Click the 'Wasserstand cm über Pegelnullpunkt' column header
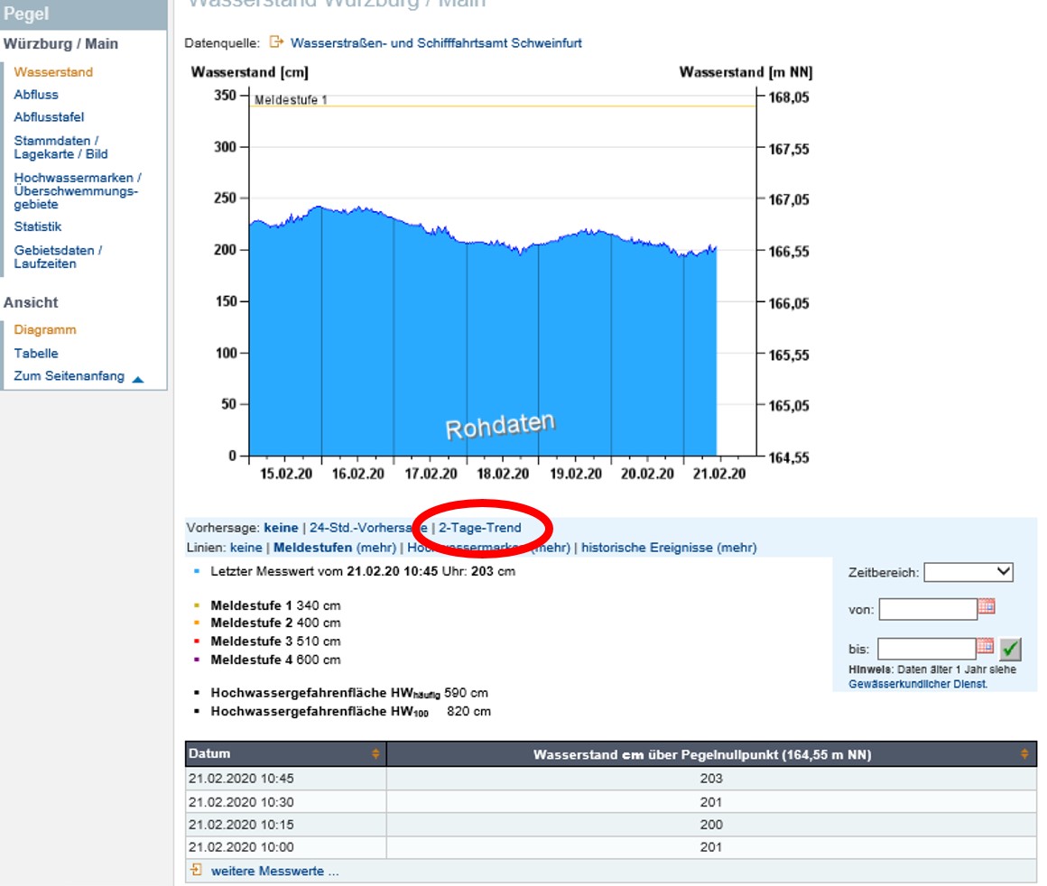The width and height of the screenshot is (1047, 886). click(712, 754)
